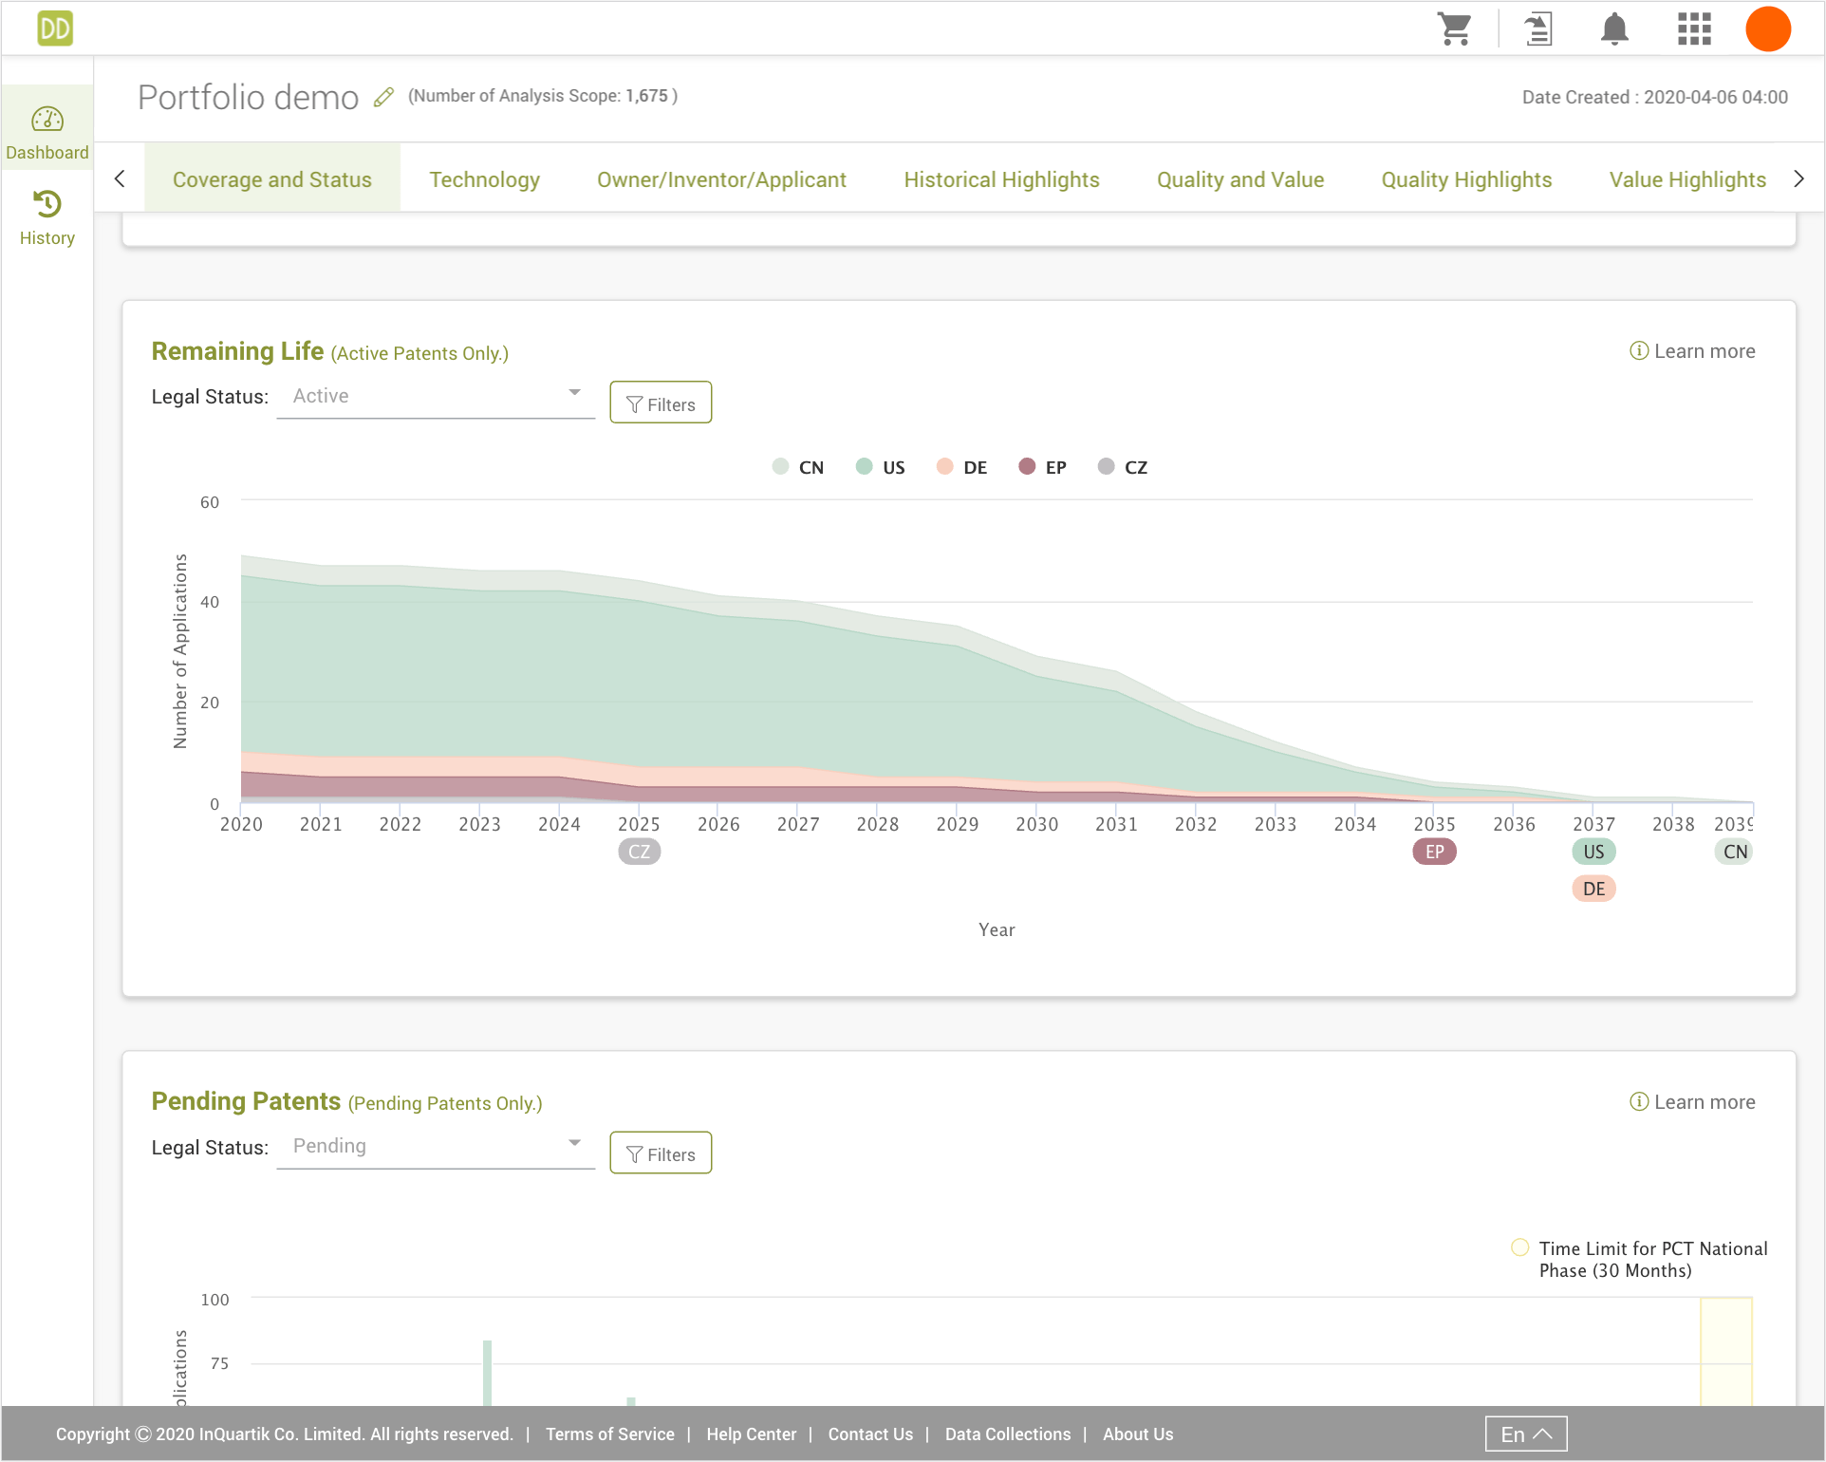Switch to the Technology tab
1826x1462 pixels.
click(x=484, y=179)
